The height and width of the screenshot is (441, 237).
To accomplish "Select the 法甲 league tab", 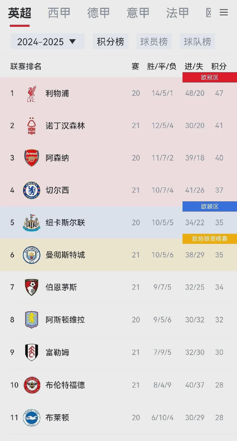I will 177,13.
